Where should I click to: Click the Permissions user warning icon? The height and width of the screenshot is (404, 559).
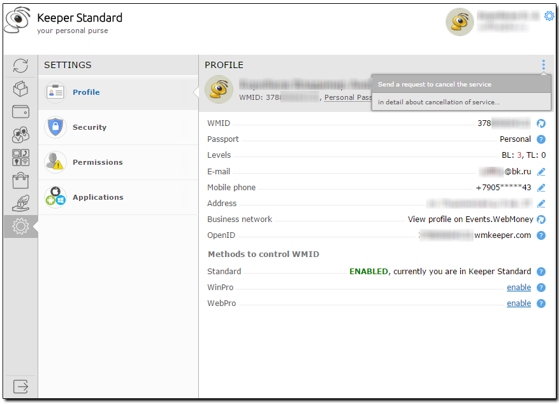point(55,162)
